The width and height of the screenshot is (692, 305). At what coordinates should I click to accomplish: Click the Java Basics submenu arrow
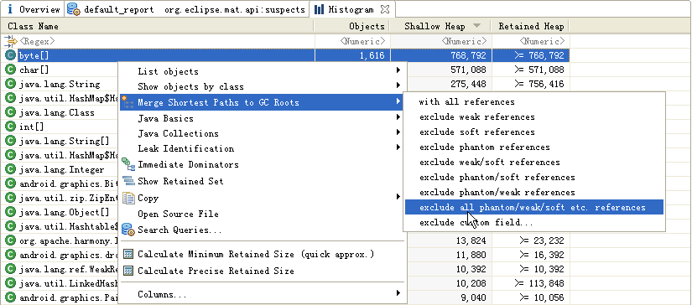pos(398,117)
